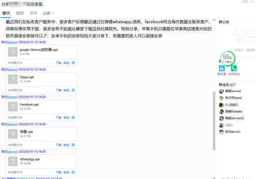Select member name 胡美玲(Apple)
Viewport: 256px width, 179px height.
[234, 111]
